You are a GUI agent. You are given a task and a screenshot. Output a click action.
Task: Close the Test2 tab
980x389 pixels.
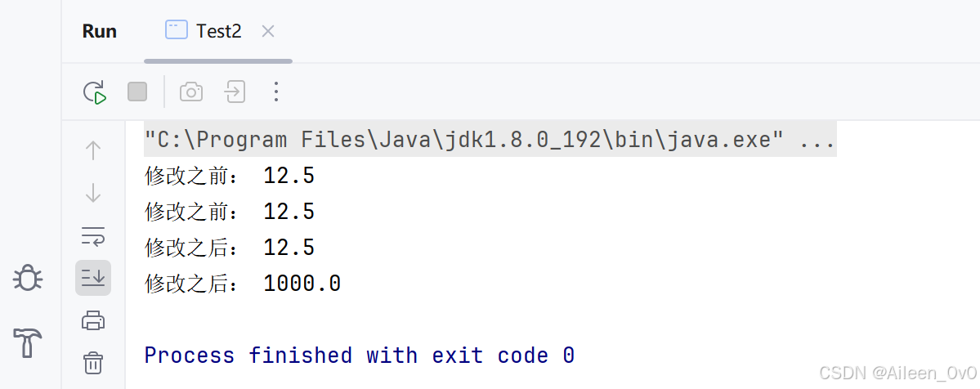(x=267, y=31)
